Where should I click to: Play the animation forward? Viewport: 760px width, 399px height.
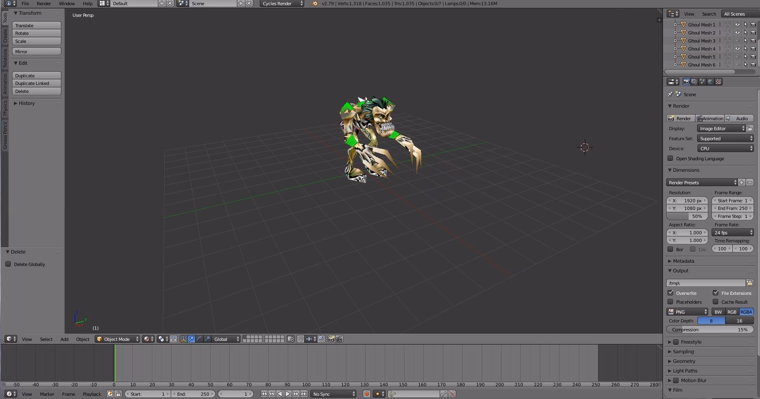pyautogui.click(x=288, y=394)
